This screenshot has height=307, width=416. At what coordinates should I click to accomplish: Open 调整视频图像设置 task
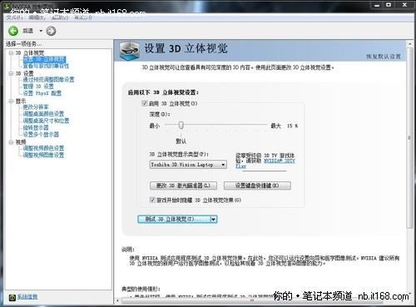click(x=43, y=155)
